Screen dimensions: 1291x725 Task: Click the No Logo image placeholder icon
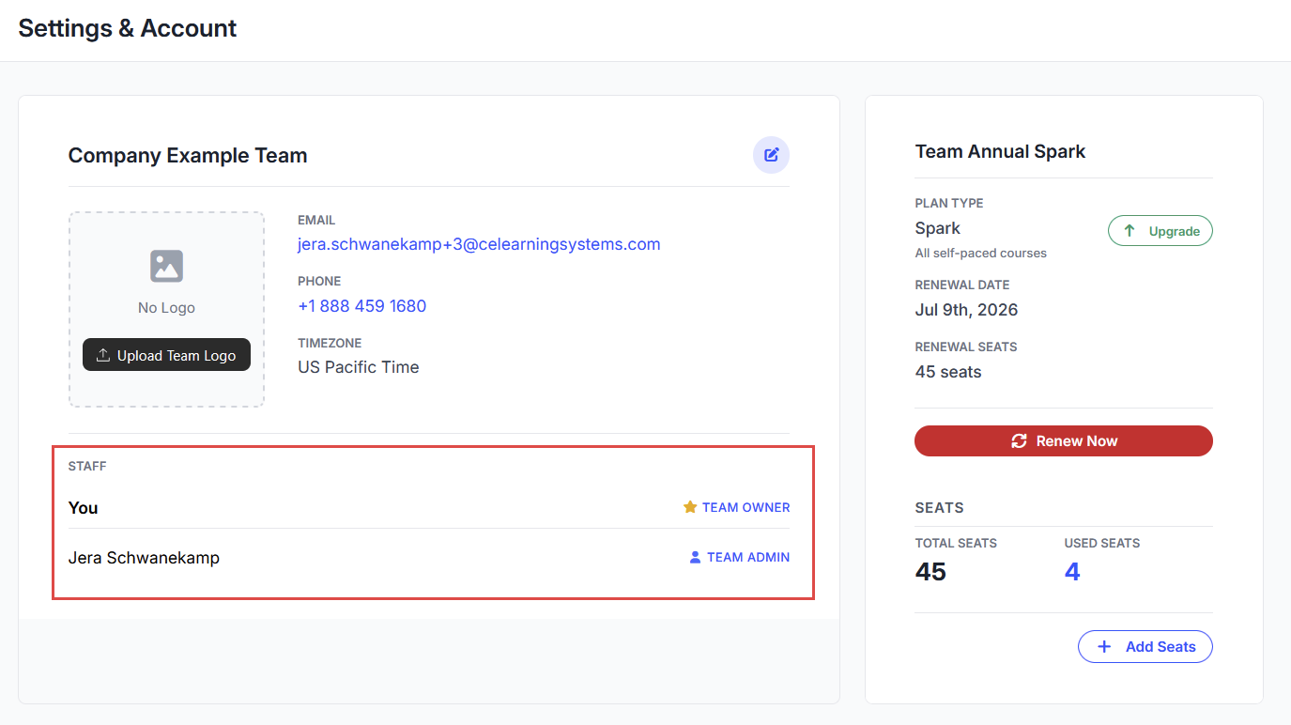click(166, 266)
